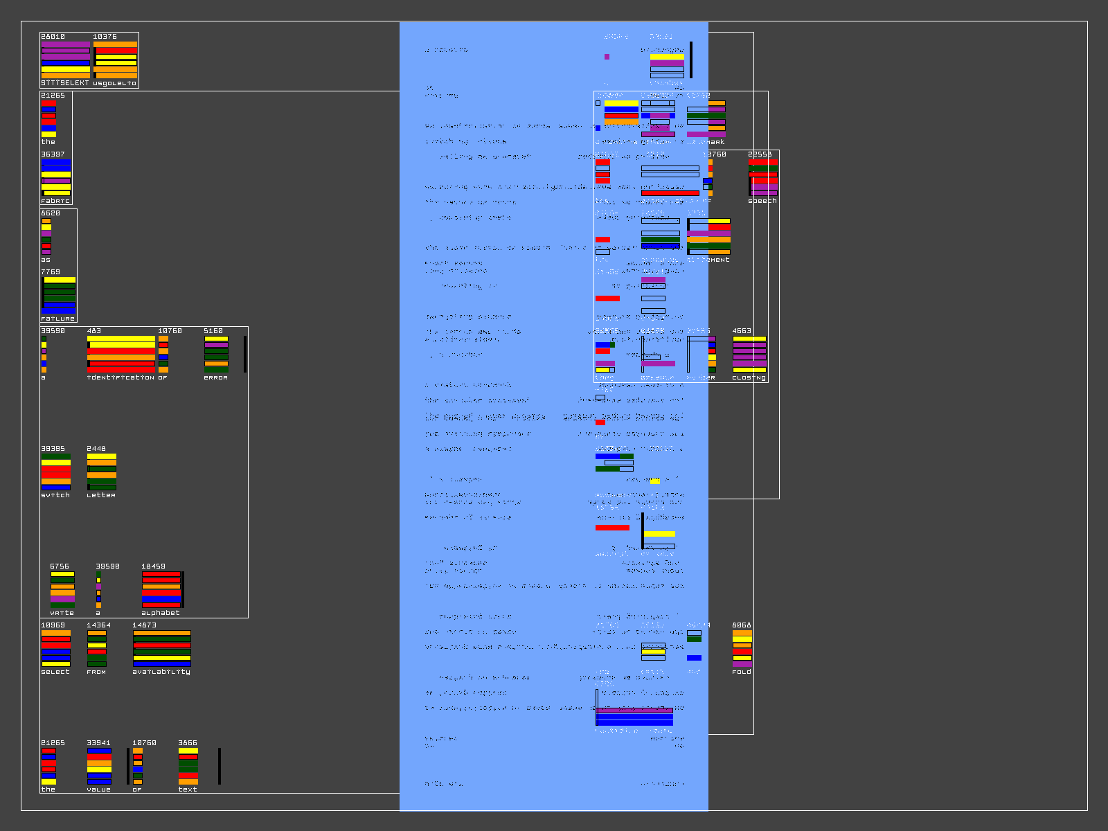
Task: Click the 'write' glyph
Action: 62,590
